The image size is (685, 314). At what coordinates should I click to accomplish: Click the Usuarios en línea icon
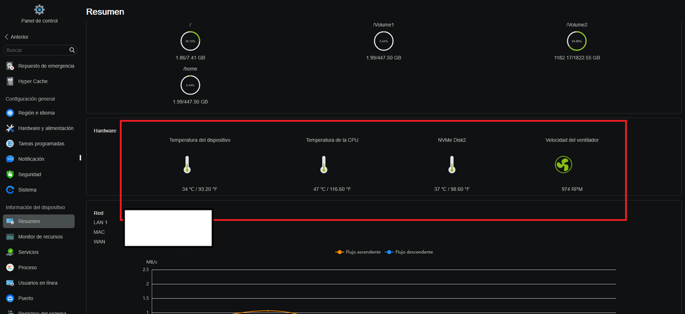click(x=10, y=283)
